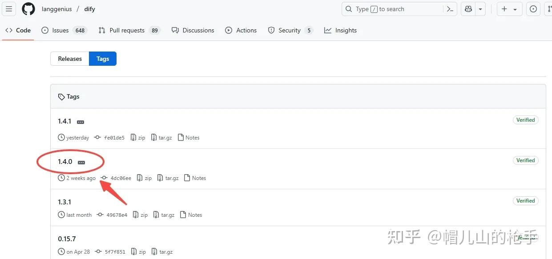Expand the Copilot dropdown arrow
The image size is (552, 259).
(x=480, y=9)
